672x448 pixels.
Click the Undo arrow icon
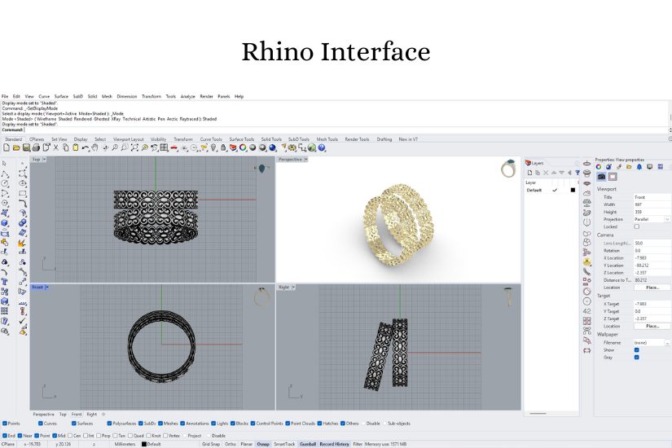(x=86, y=147)
